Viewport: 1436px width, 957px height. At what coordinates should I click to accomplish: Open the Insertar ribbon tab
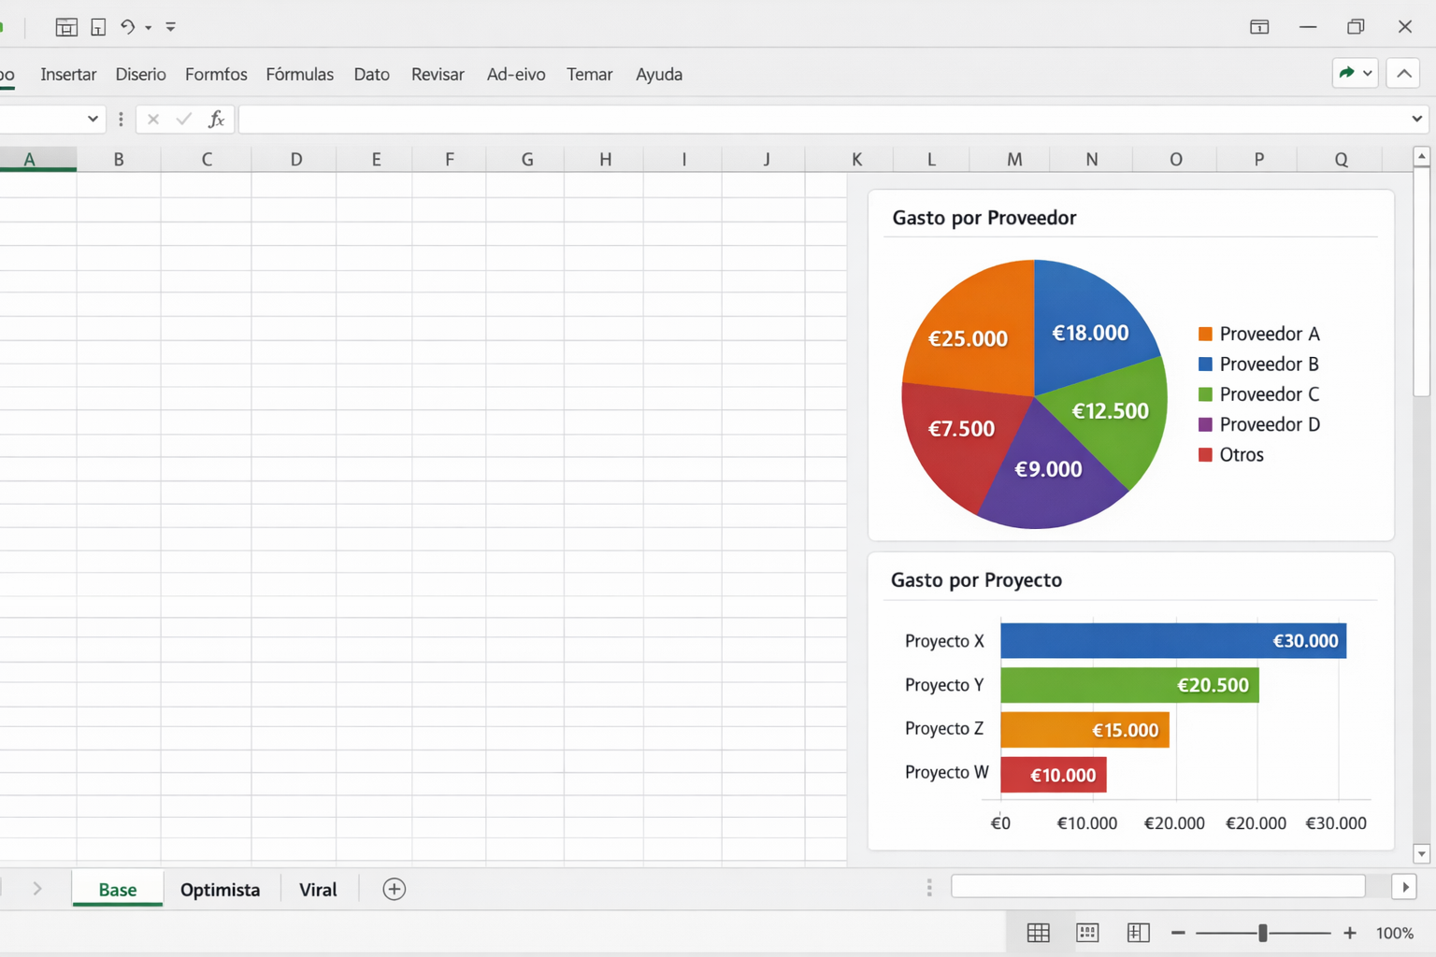tap(68, 74)
